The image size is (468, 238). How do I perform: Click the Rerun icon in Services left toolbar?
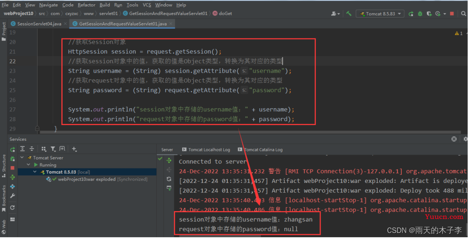click(13, 149)
